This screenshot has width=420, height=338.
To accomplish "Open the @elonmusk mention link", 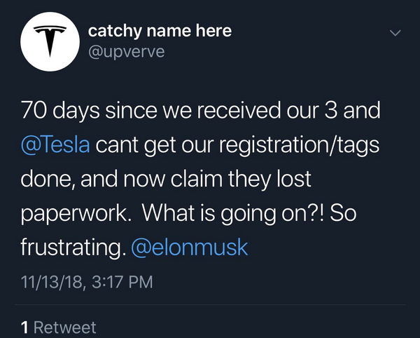I will (x=190, y=247).
